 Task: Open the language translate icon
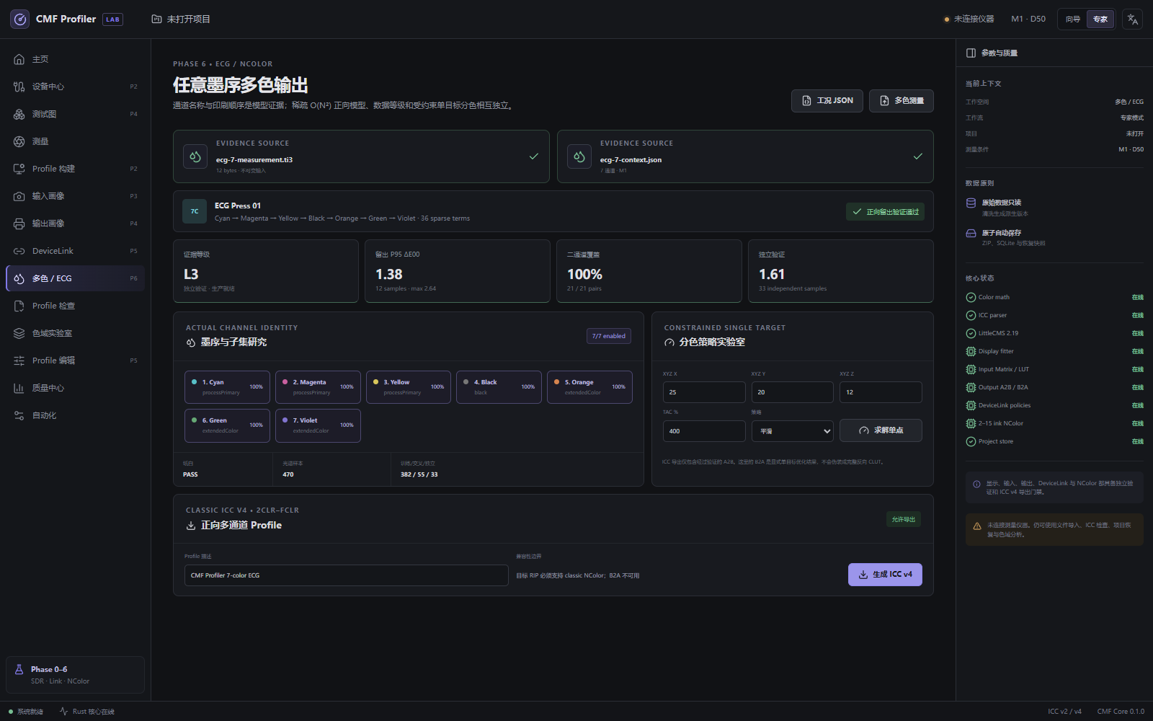[1133, 19]
